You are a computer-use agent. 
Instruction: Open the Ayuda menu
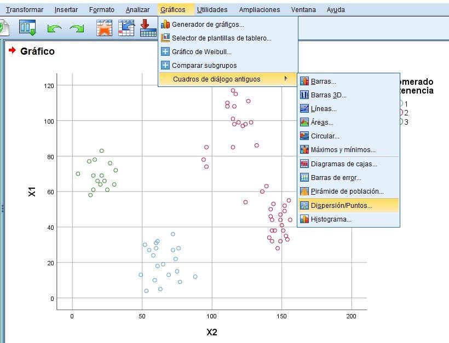coord(336,10)
